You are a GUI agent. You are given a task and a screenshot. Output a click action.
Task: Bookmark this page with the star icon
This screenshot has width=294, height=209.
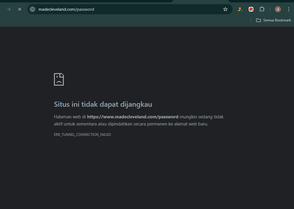click(225, 9)
